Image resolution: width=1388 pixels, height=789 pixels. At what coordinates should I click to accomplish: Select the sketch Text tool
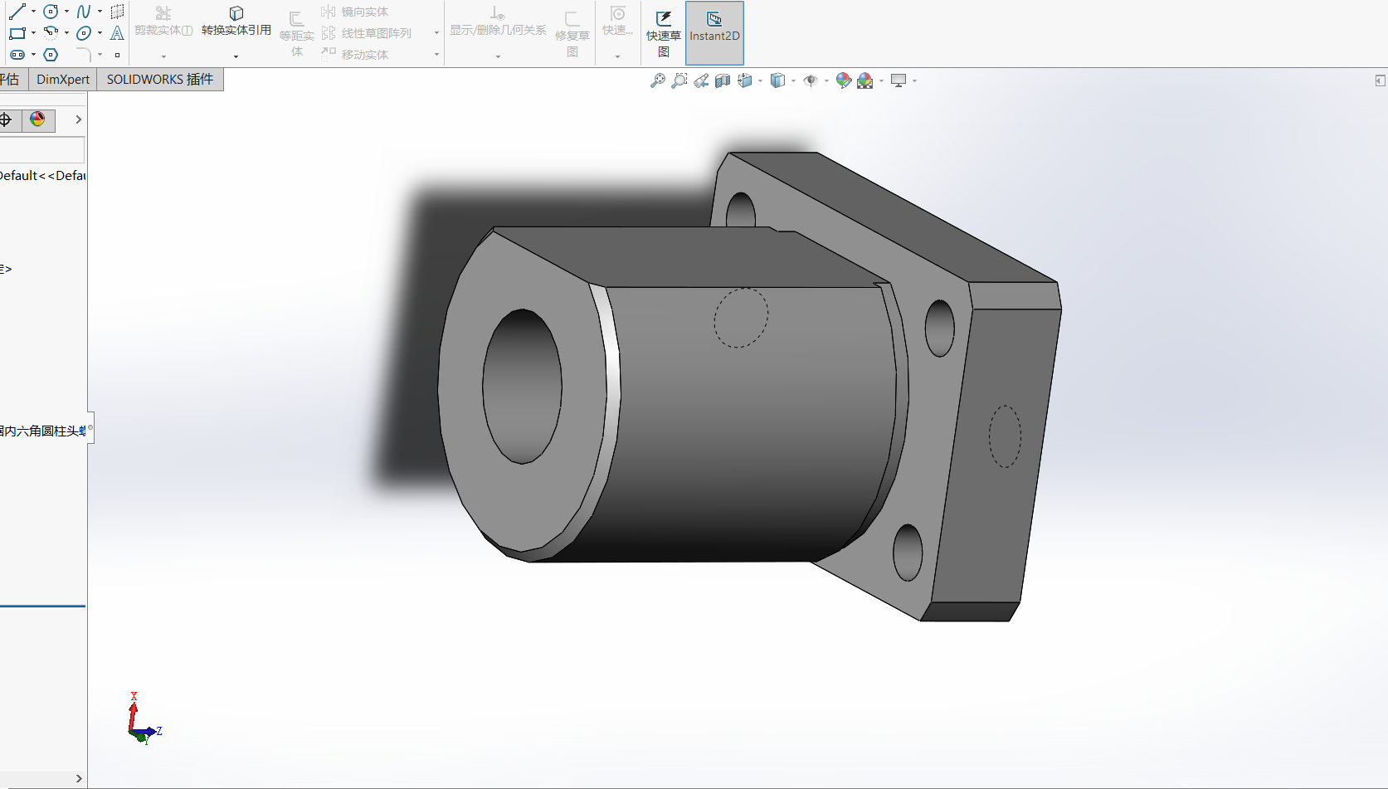[x=117, y=33]
